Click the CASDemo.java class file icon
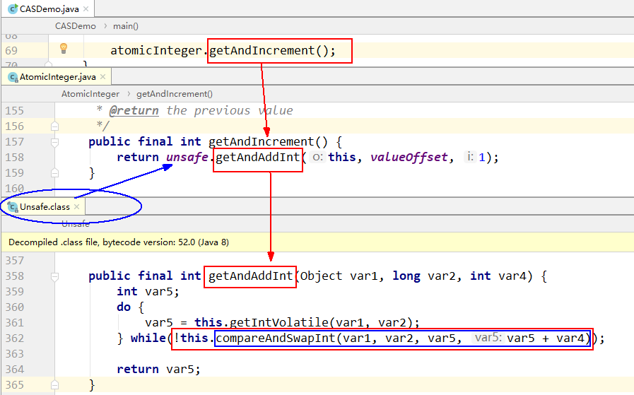634x395 pixels. (13, 9)
